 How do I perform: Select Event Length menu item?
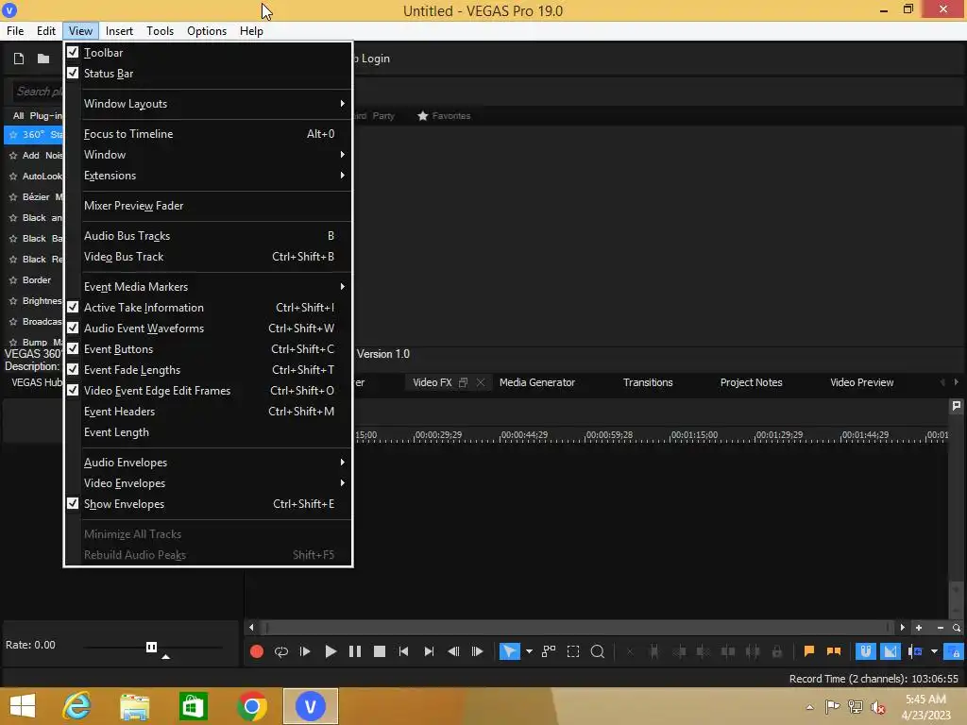click(x=209, y=432)
